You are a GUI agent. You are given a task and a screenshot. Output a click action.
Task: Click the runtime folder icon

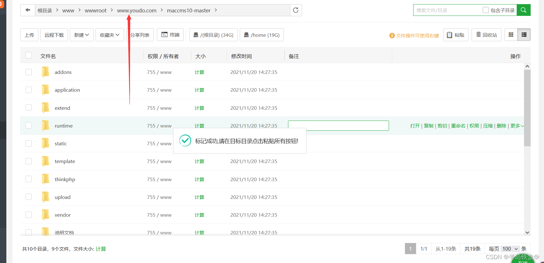pyautogui.click(x=45, y=126)
